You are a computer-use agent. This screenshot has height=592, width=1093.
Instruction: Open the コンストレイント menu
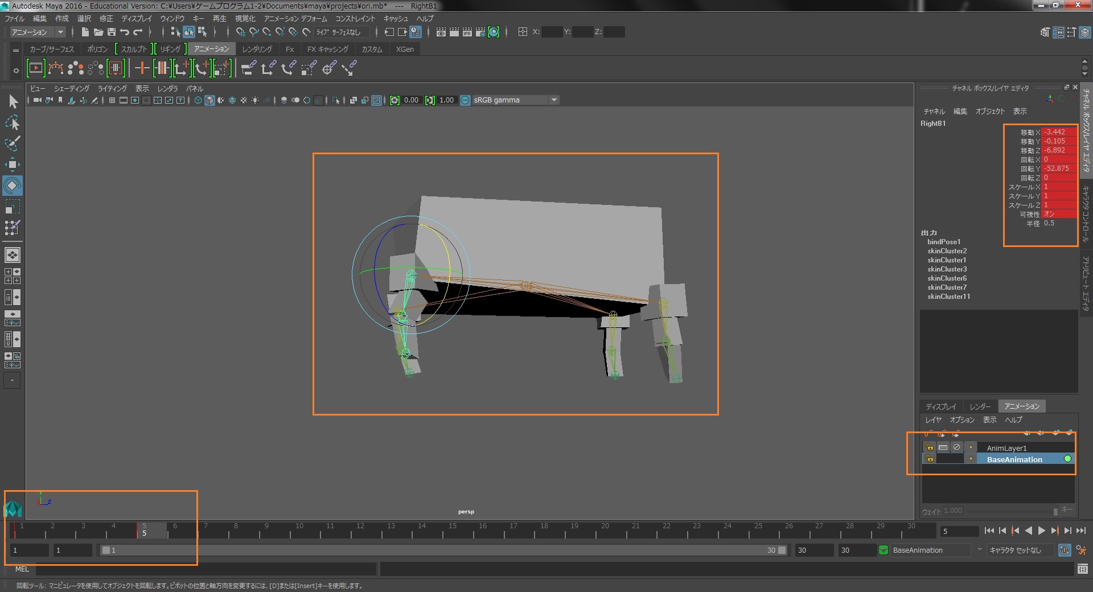pyautogui.click(x=355, y=18)
